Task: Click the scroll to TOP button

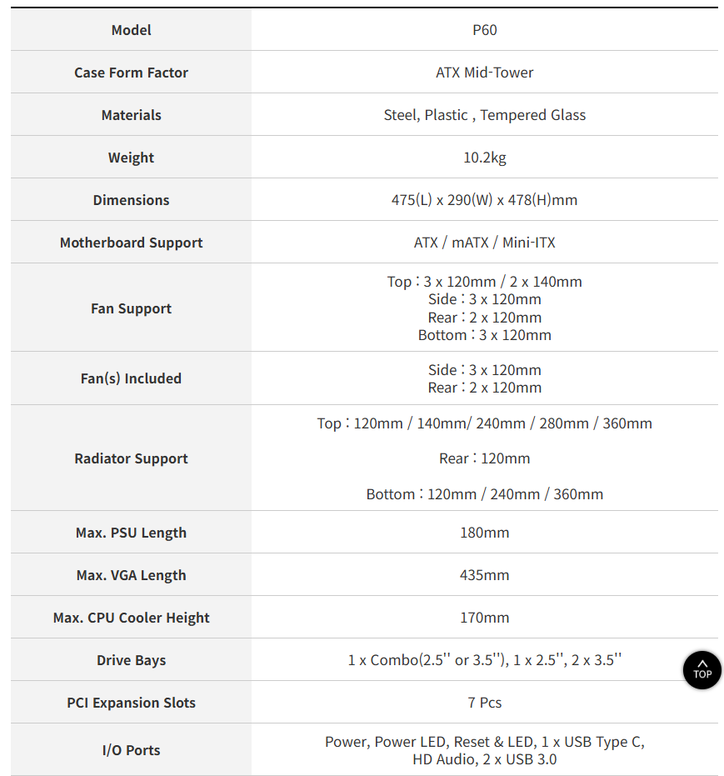Action: tap(702, 670)
